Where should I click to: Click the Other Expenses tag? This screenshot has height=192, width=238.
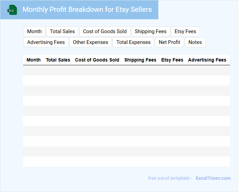[91, 42]
